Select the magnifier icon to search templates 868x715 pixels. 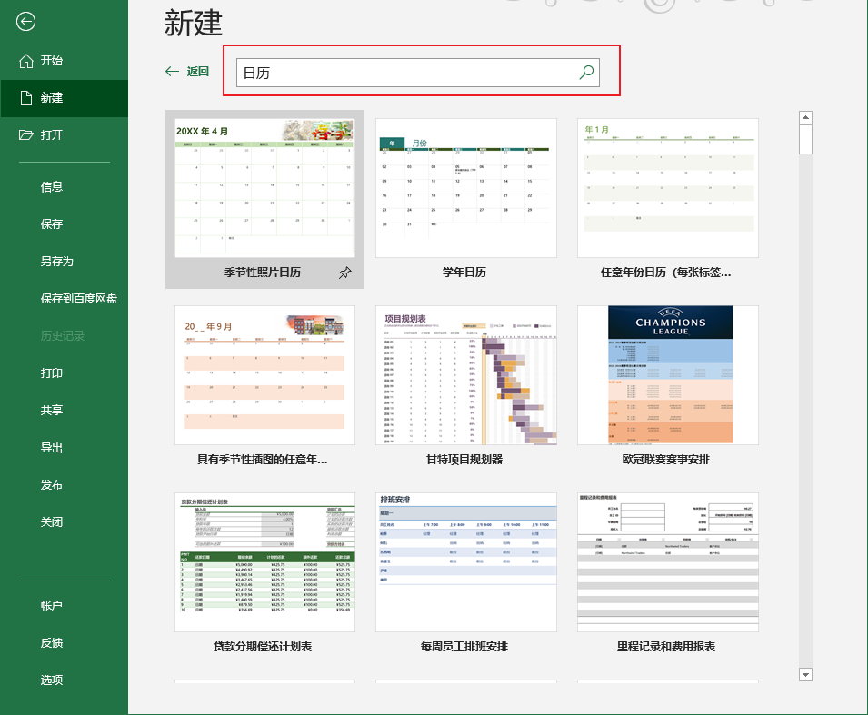click(x=586, y=72)
